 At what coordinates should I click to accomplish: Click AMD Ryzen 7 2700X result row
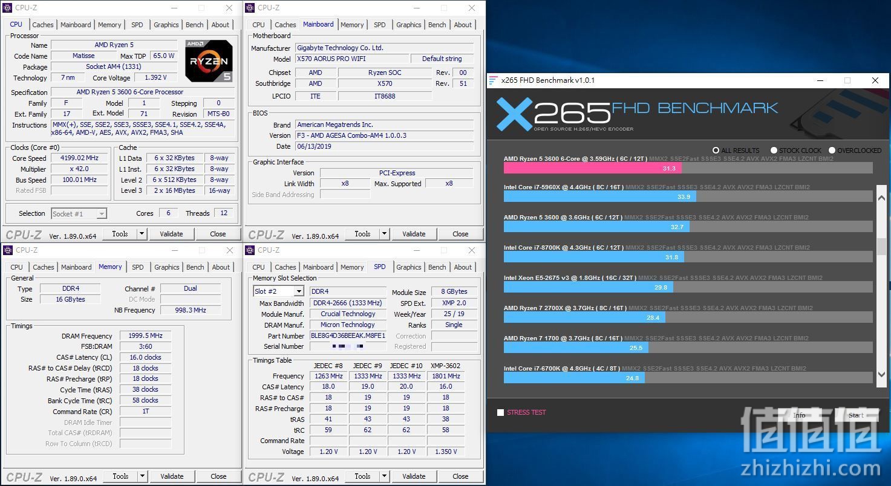[x=688, y=313]
